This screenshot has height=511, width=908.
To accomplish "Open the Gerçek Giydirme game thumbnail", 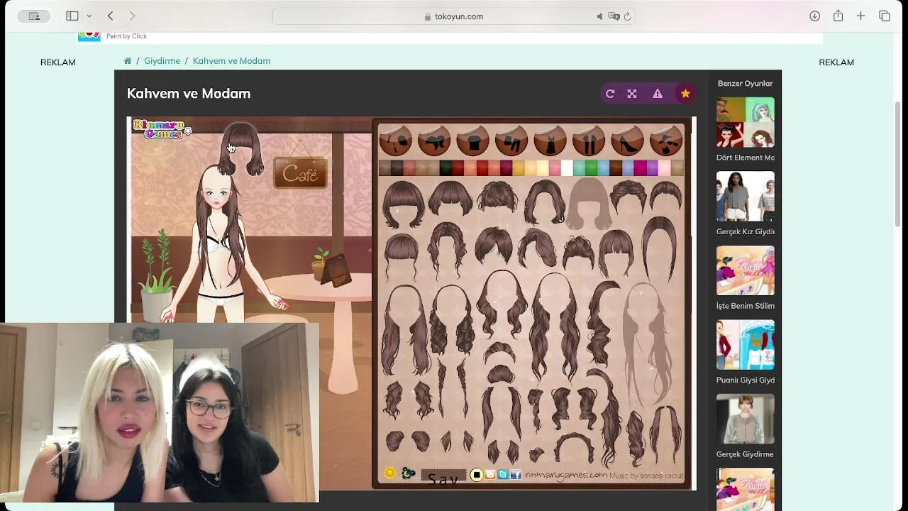I will coord(745,419).
